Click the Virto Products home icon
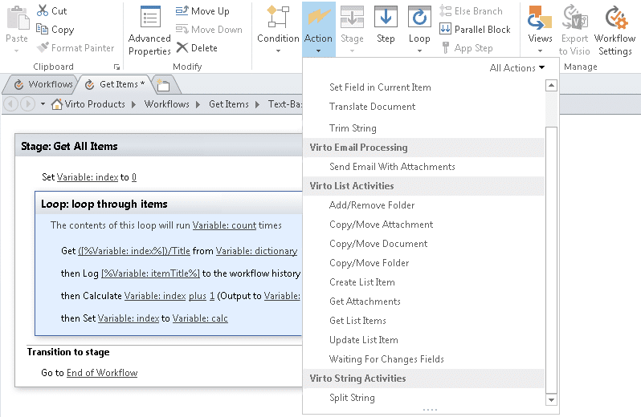 click(57, 104)
